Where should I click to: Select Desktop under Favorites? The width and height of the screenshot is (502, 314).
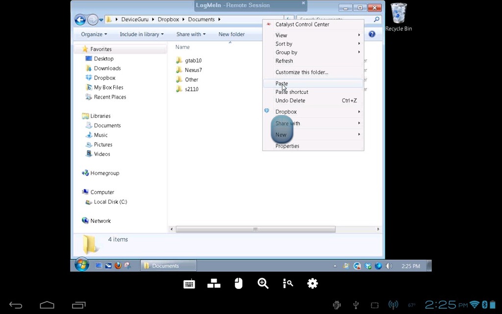[100, 59]
